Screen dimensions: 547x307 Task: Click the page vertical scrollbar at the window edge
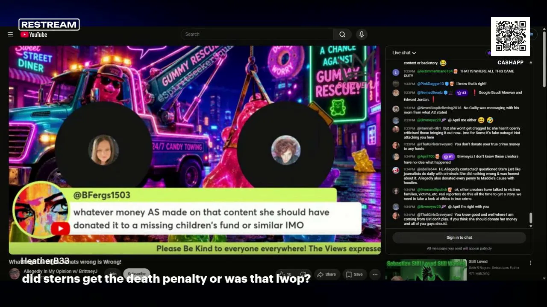click(544, 60)
